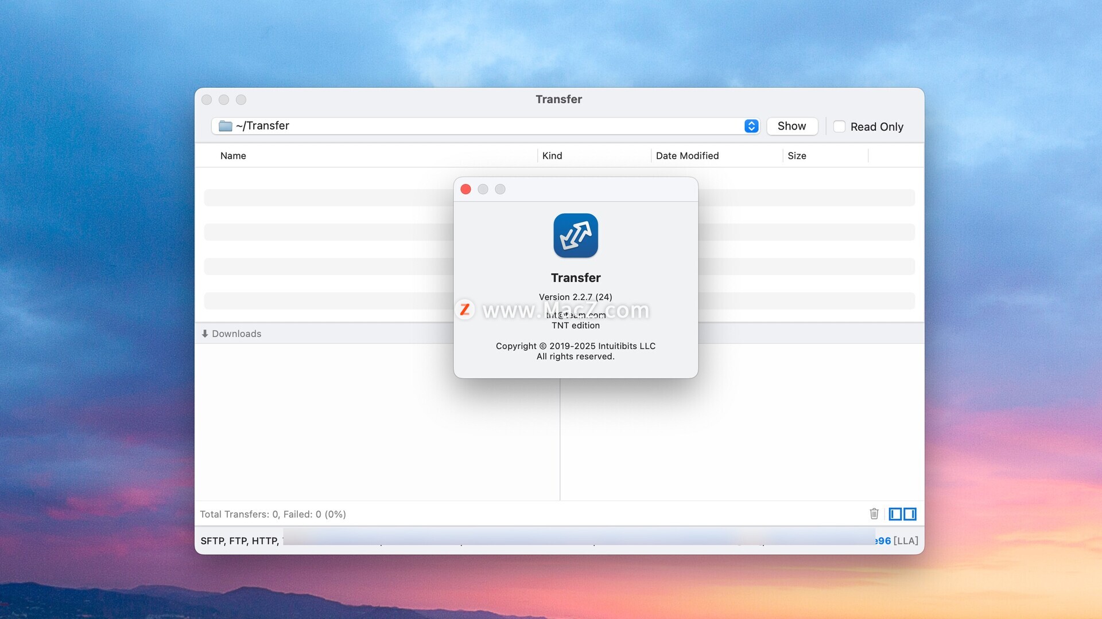Sort files by Name column

(233, 156)
